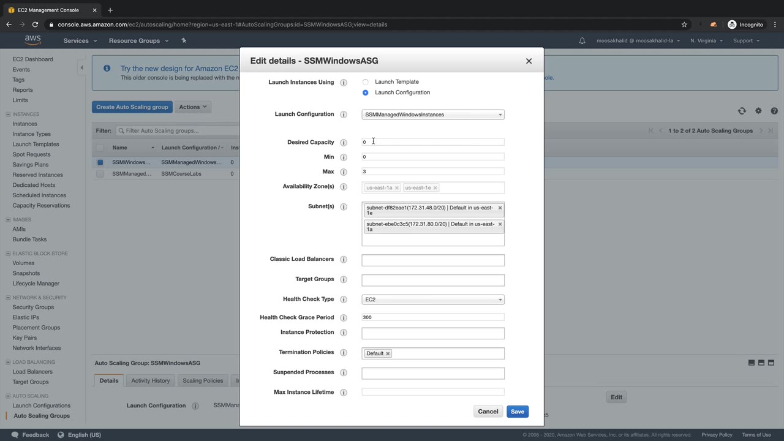Show info for Target Groups field
The height and width of the screenshot is (441, 784).
(344, 279)
